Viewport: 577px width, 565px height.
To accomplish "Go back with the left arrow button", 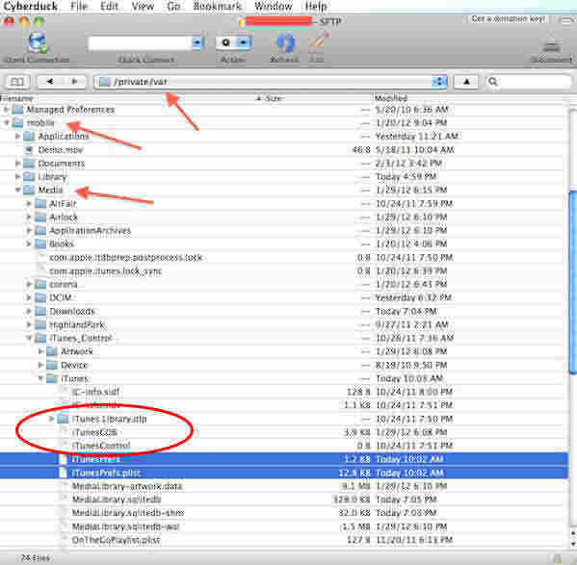I will (x=50, y=82).
